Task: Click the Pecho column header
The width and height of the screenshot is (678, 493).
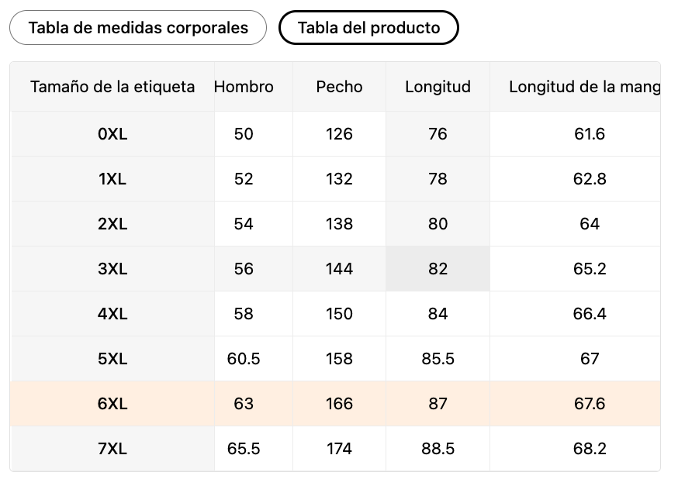Action: [x=339, y=87]
